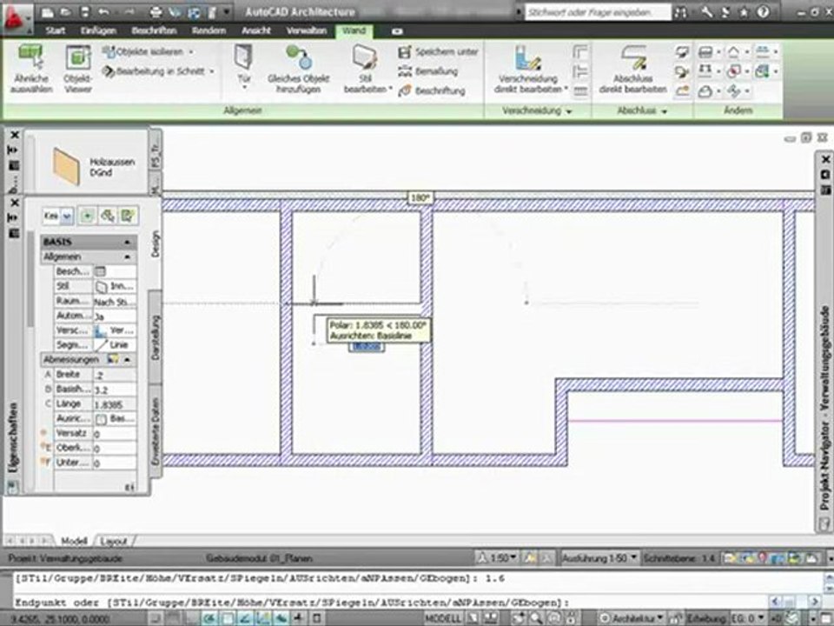This screenshot has width=834, height=626.
Task: Open the Objekt-Viewer tool
Action: point(77,57)
